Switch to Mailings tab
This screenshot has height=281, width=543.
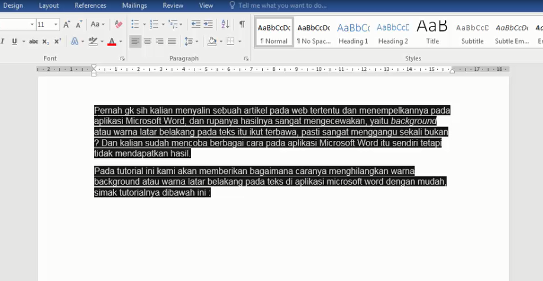coord(134,5)
